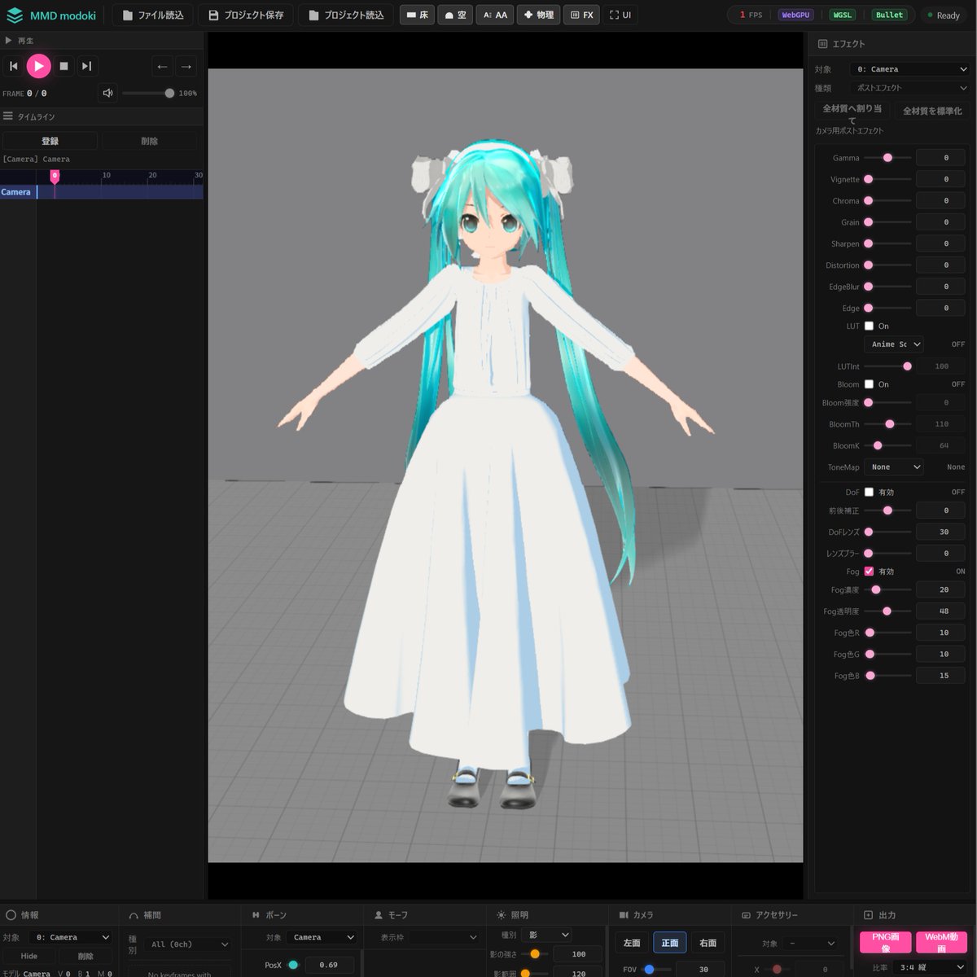Click プロジェクト保存 save project
Image resolution: width=977 pixels, height=977 pixels.
pyautogui.click(x=246, y=15)
